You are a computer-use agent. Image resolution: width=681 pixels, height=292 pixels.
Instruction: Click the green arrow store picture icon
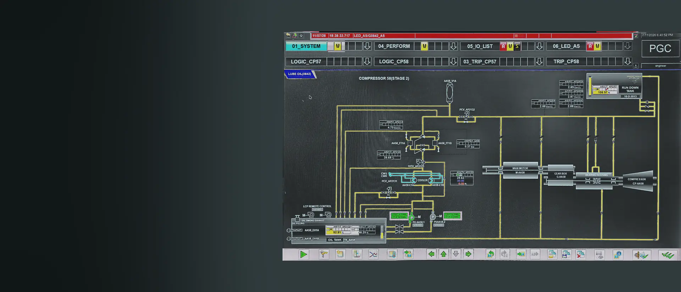click(521, 254)
